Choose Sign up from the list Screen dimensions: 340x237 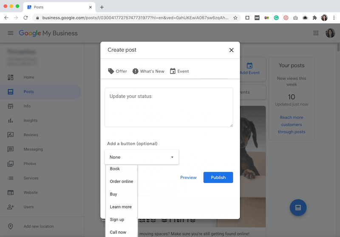[122, 220]
